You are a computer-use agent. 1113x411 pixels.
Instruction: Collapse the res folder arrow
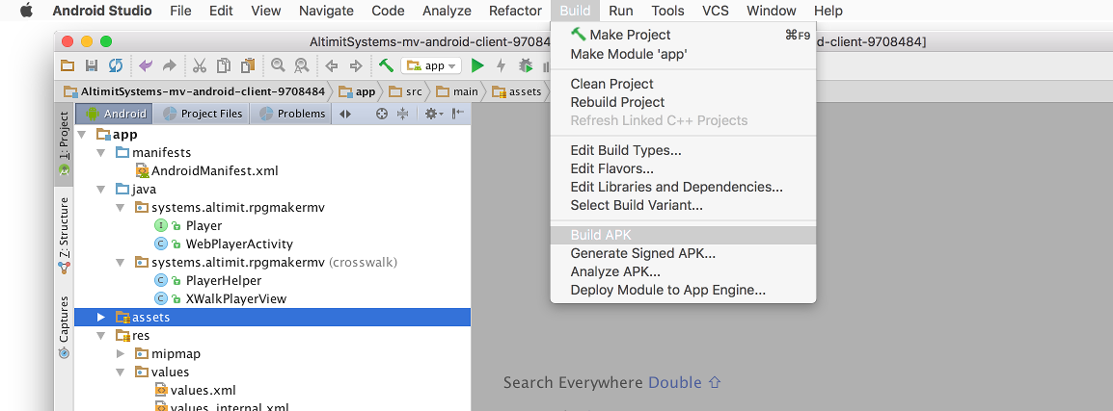pyautogui.click(x=101, y=336)
